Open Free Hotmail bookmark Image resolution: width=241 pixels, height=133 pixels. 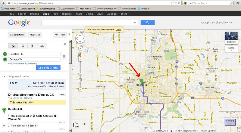click(x=84, y=9)
